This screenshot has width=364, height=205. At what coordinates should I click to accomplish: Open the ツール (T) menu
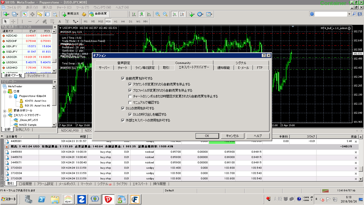point(83,7)
